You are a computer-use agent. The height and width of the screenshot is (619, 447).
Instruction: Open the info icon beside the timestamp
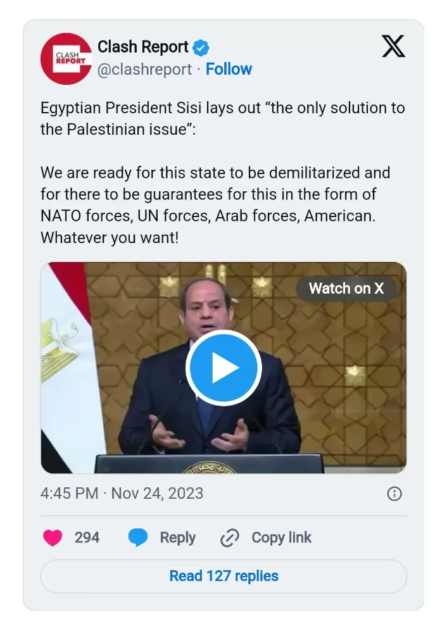tap(394, 494)
